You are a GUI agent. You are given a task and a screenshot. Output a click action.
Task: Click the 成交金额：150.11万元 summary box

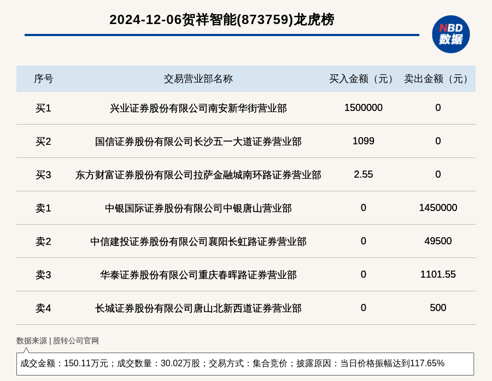(x=245, y=364)
